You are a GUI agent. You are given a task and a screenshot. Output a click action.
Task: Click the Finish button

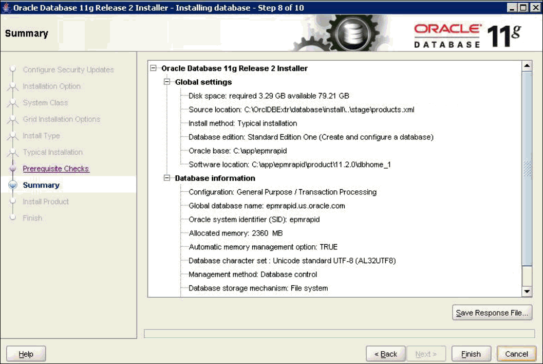[x=471, y=354]
